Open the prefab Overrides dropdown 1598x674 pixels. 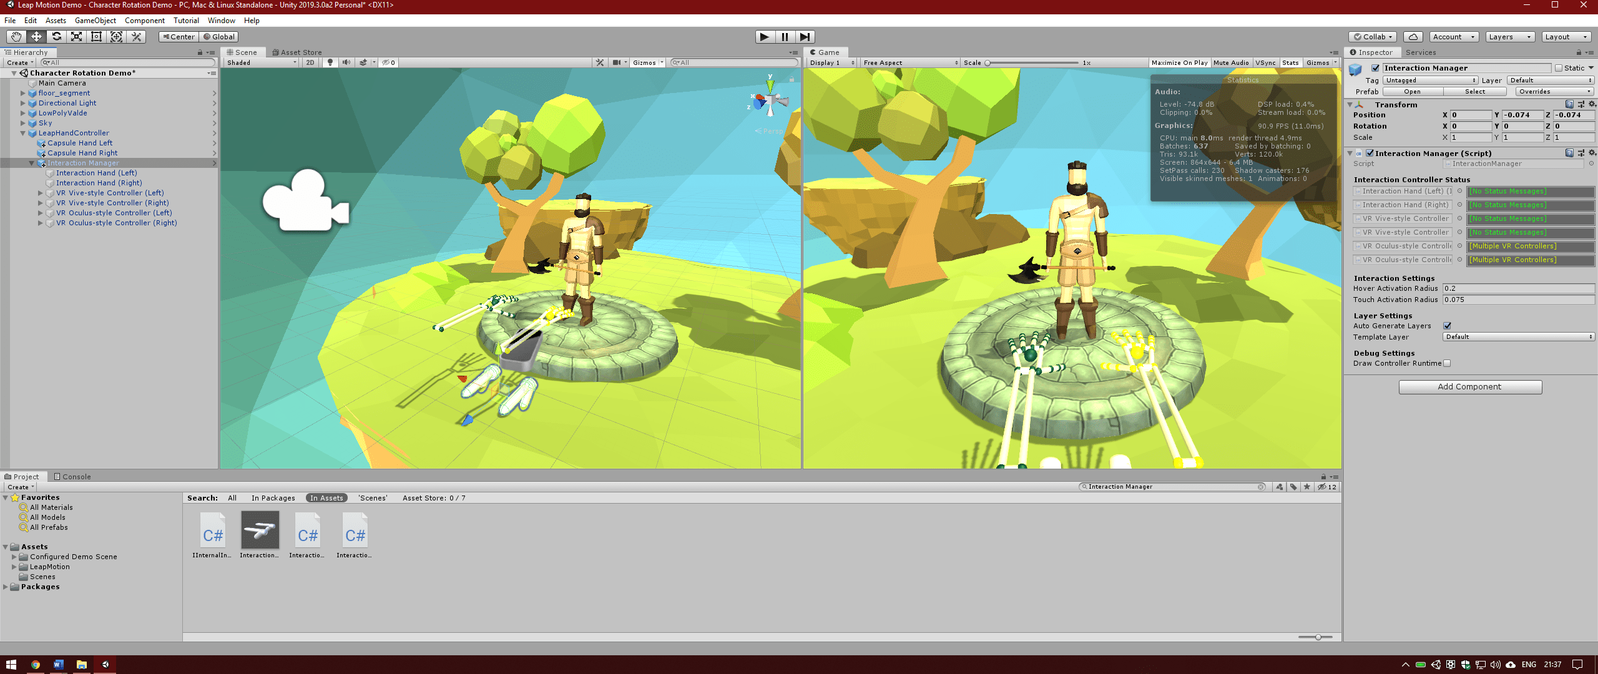pos(1555,91)
